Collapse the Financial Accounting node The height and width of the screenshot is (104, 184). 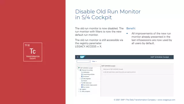pyautogui.click(x=79, y=70)
